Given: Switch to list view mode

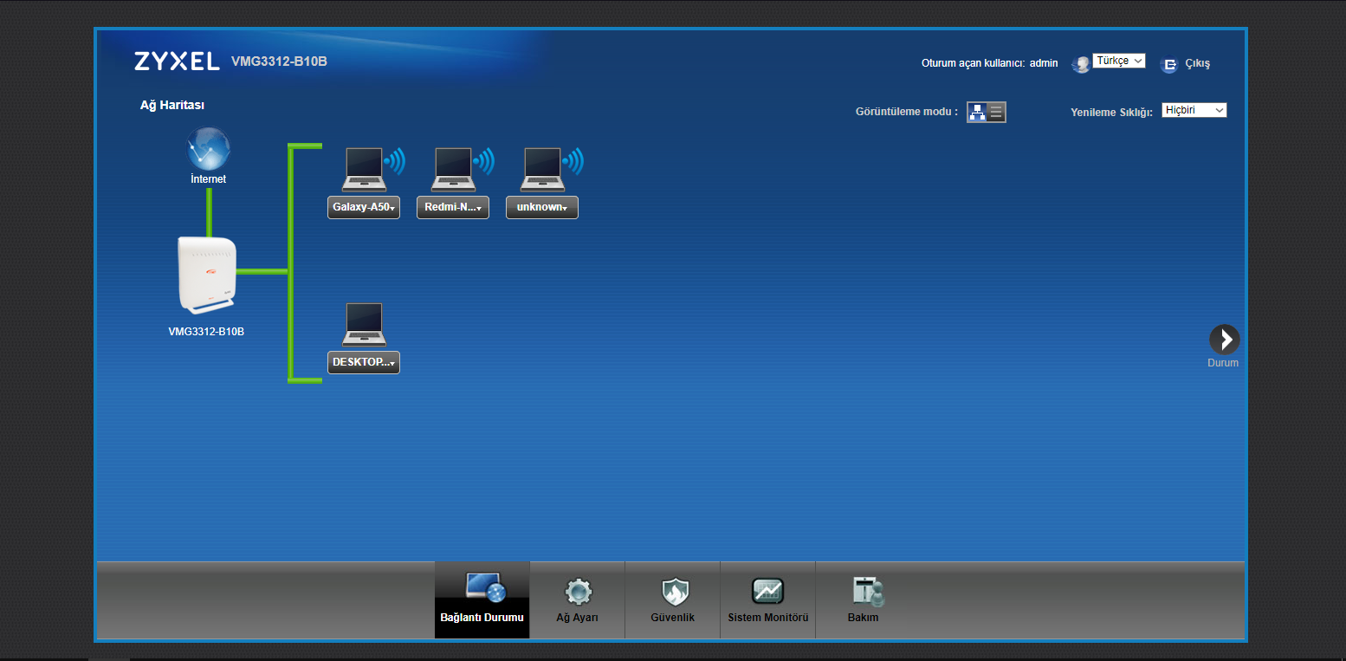Looking at the screenshot, I should [x=996, y=112].
